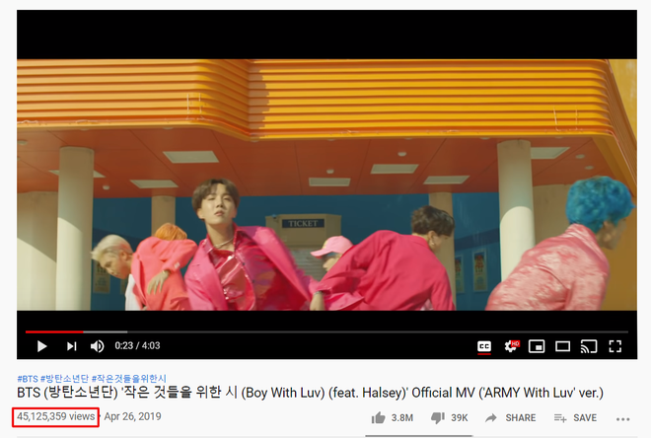
Task: Toggle theater mode view
Action: pos(562,346)
